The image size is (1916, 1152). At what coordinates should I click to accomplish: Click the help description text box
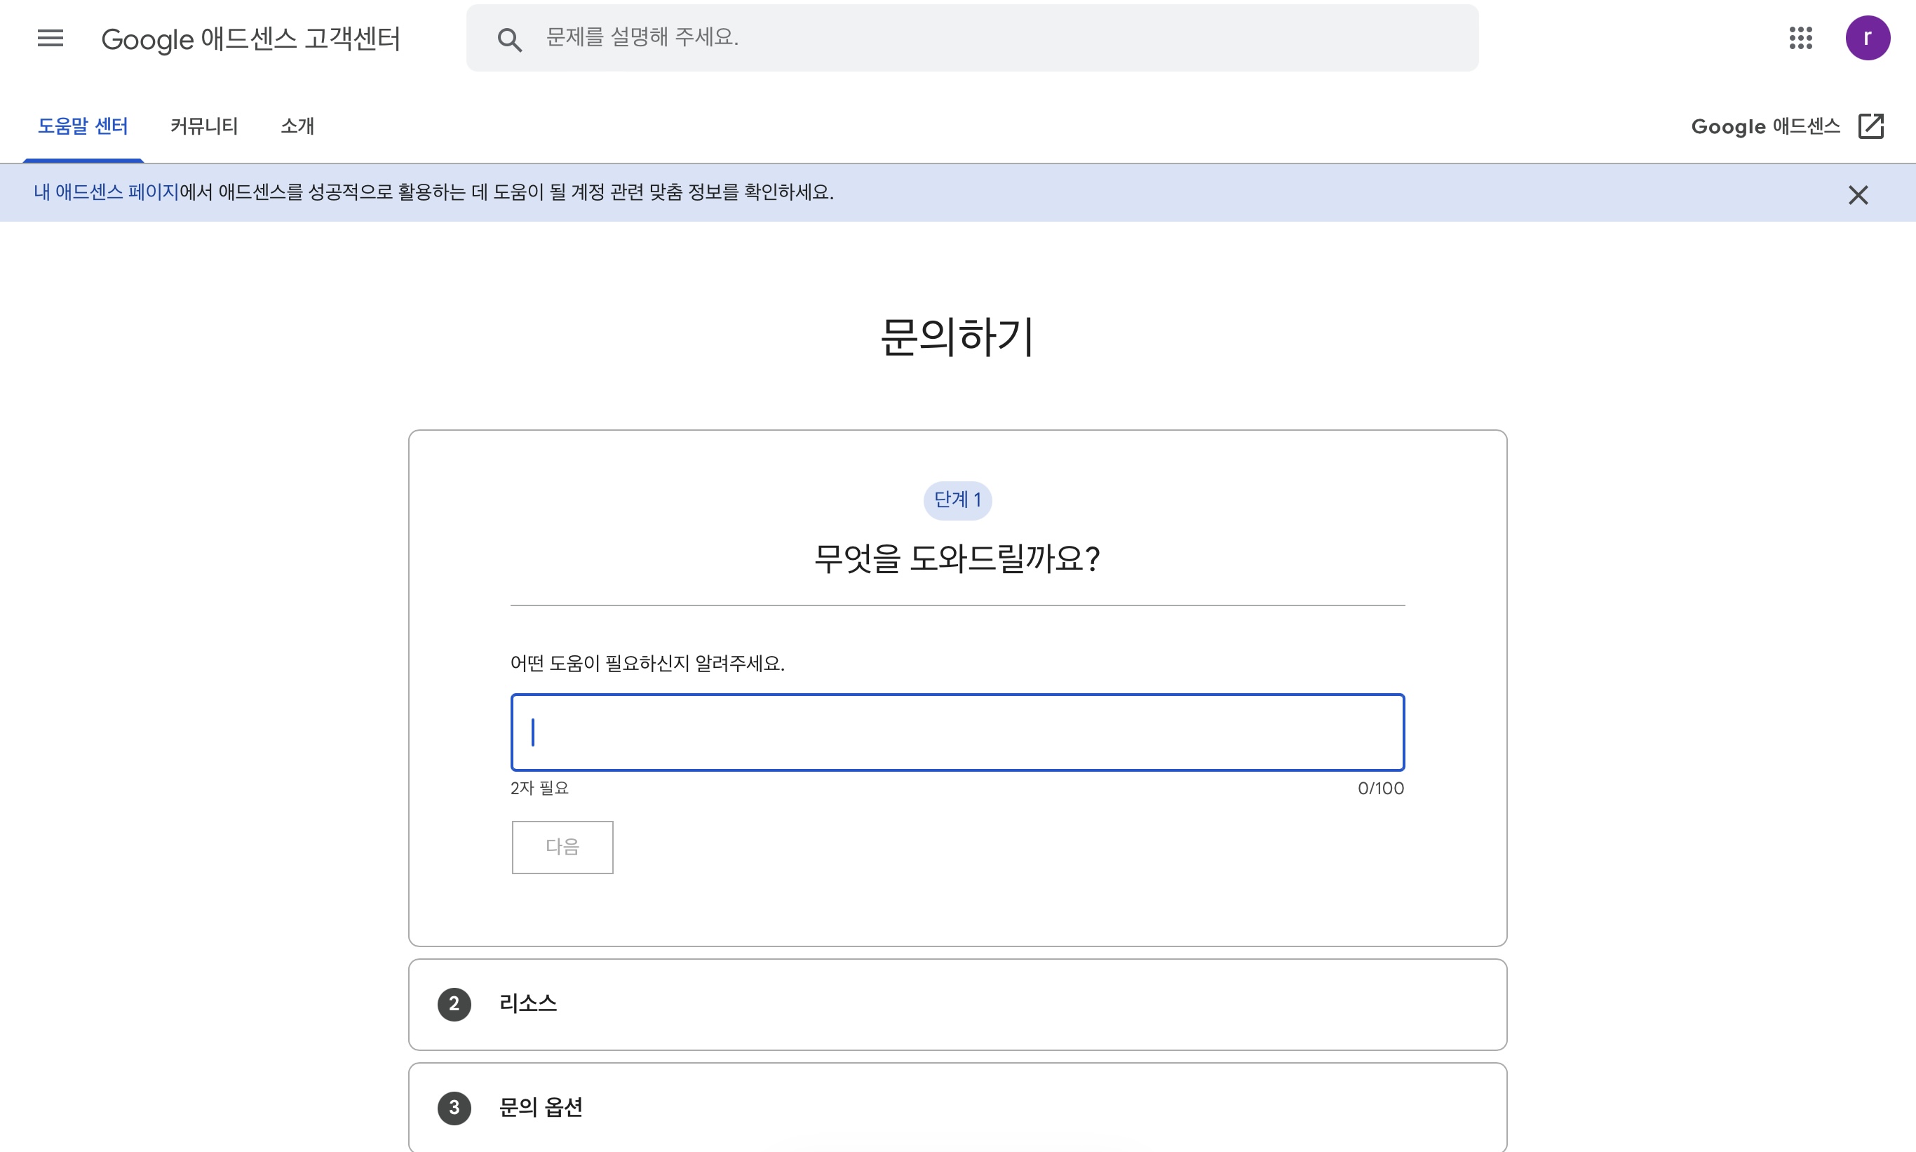coord(957,732)
